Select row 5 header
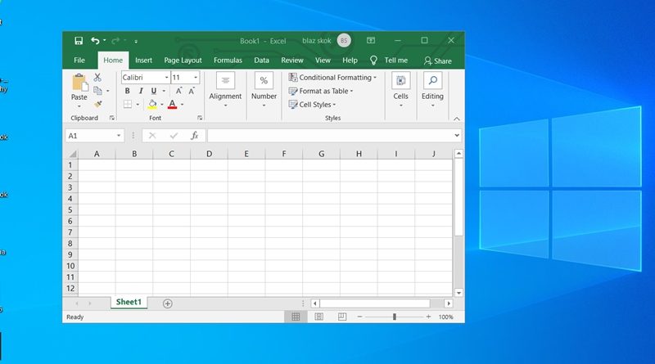 [70, 209]
